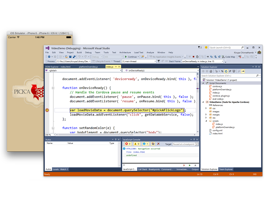Open the Debug menu

coord(88,53)
